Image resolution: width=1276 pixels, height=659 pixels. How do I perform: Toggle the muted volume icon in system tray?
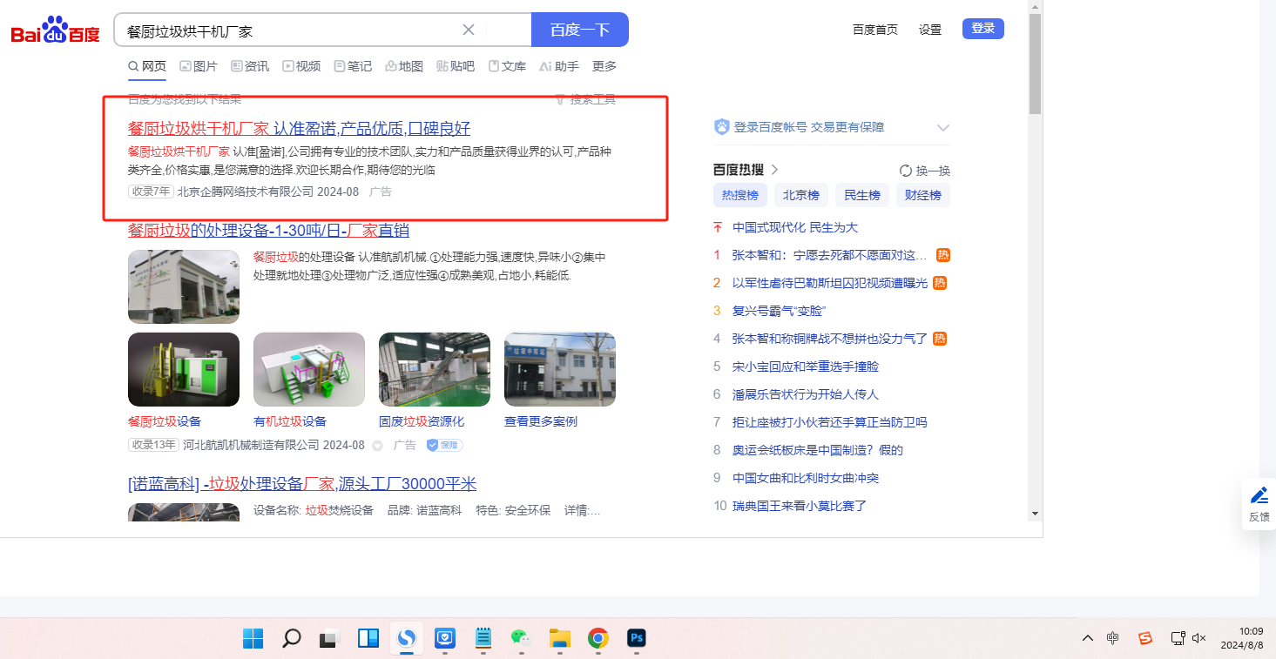pos(1199,638)
